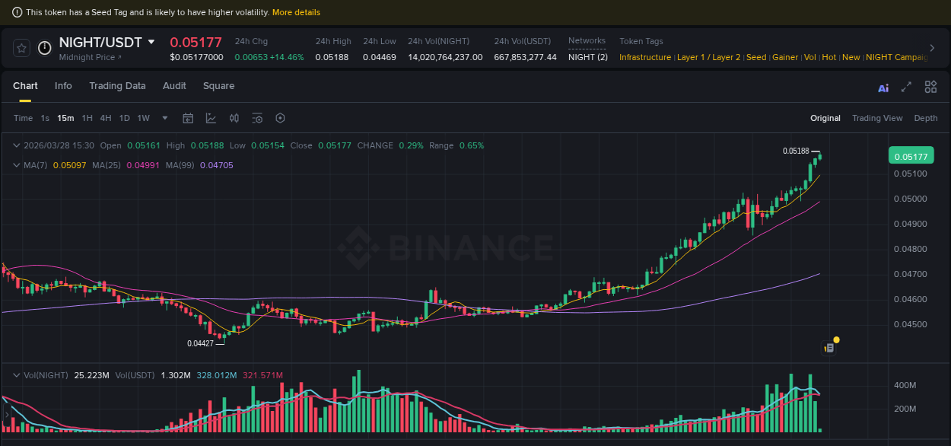951x446 pixels.
Task: Open the indicators panel icon
Action: 256,118
